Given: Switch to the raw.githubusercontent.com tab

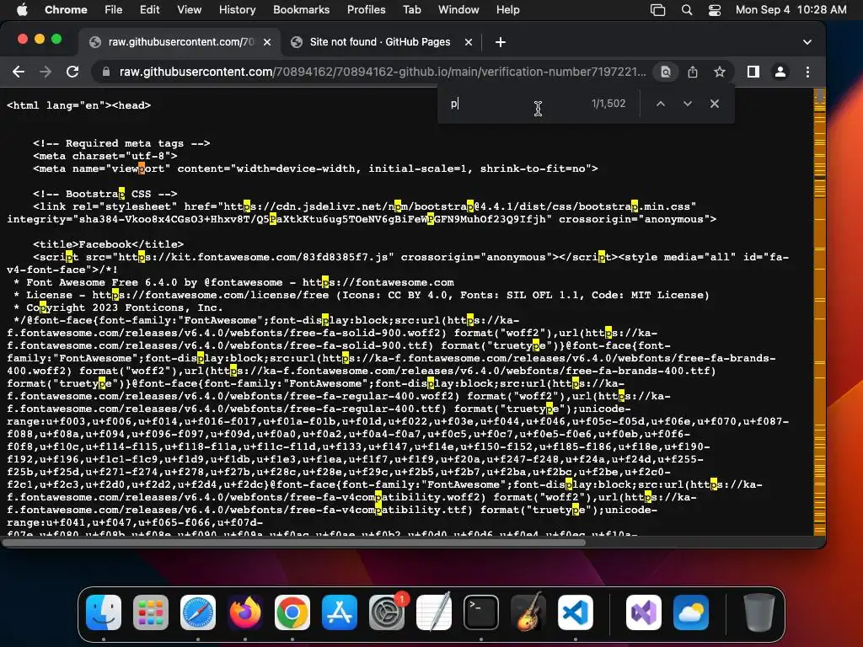Looking at the screenshot, I should 180,42.
